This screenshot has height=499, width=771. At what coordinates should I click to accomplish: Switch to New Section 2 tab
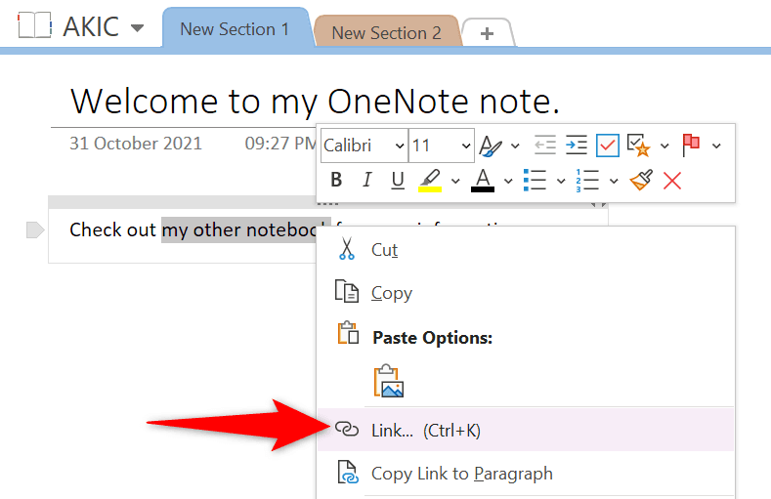pyautogui.click(x=386, y=32)
